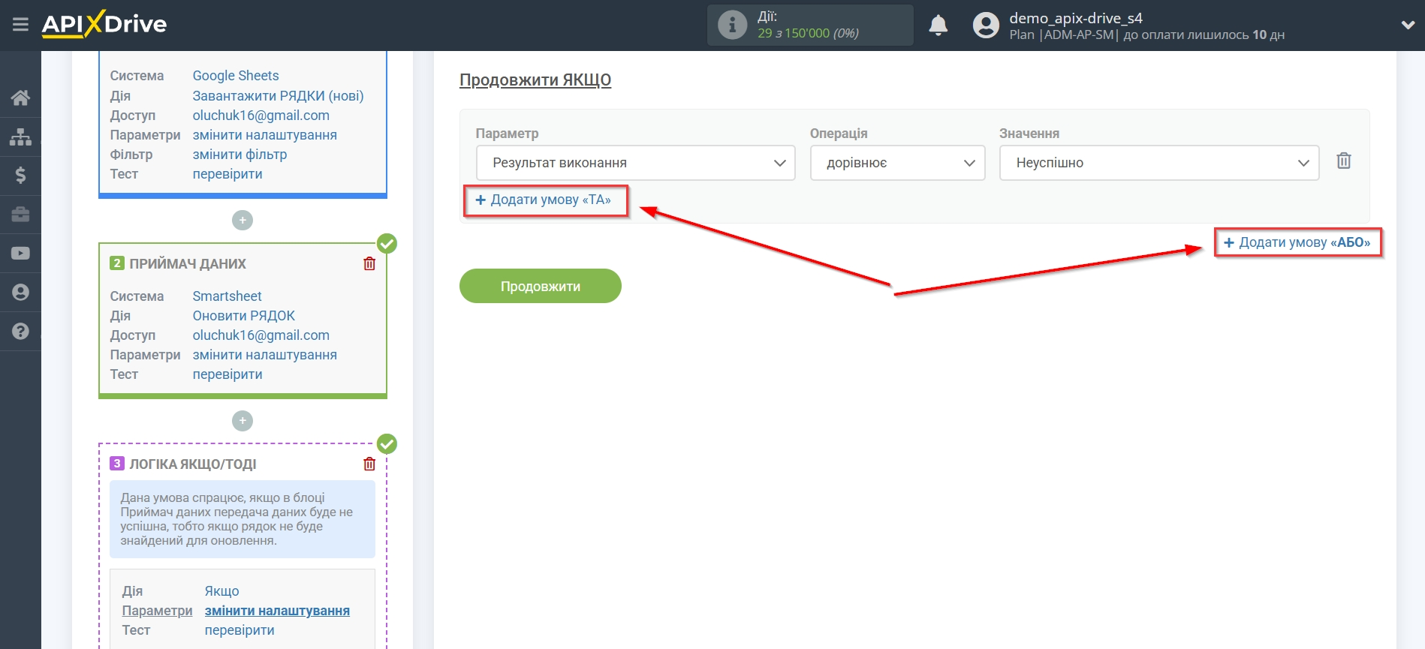Screen dimensions: 1425x649
Task: Open the notifications bell
Action: (x=938, y=26)
